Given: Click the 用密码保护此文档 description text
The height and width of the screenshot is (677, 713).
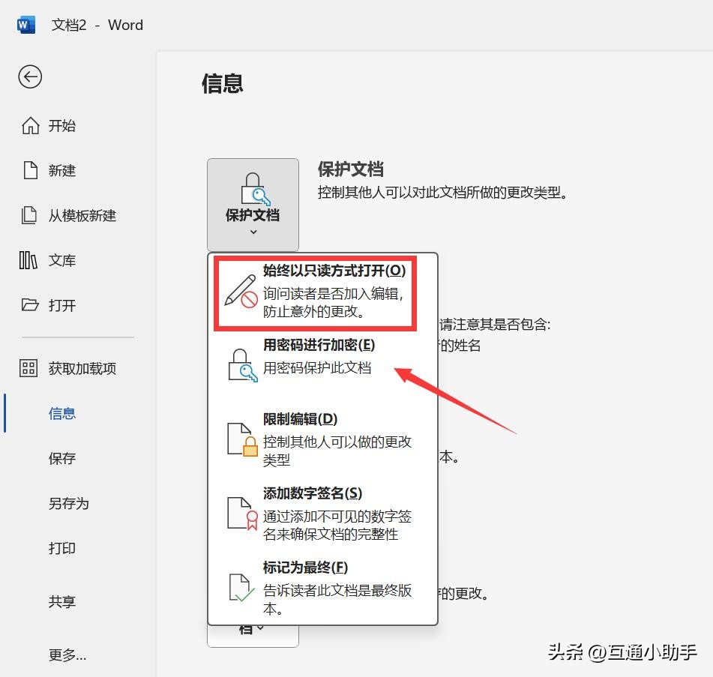Looking at the screenshot, I should (x=317, y=367).
